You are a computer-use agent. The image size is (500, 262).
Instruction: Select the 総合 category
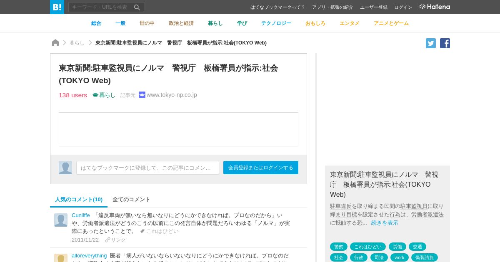click(96, 23)
